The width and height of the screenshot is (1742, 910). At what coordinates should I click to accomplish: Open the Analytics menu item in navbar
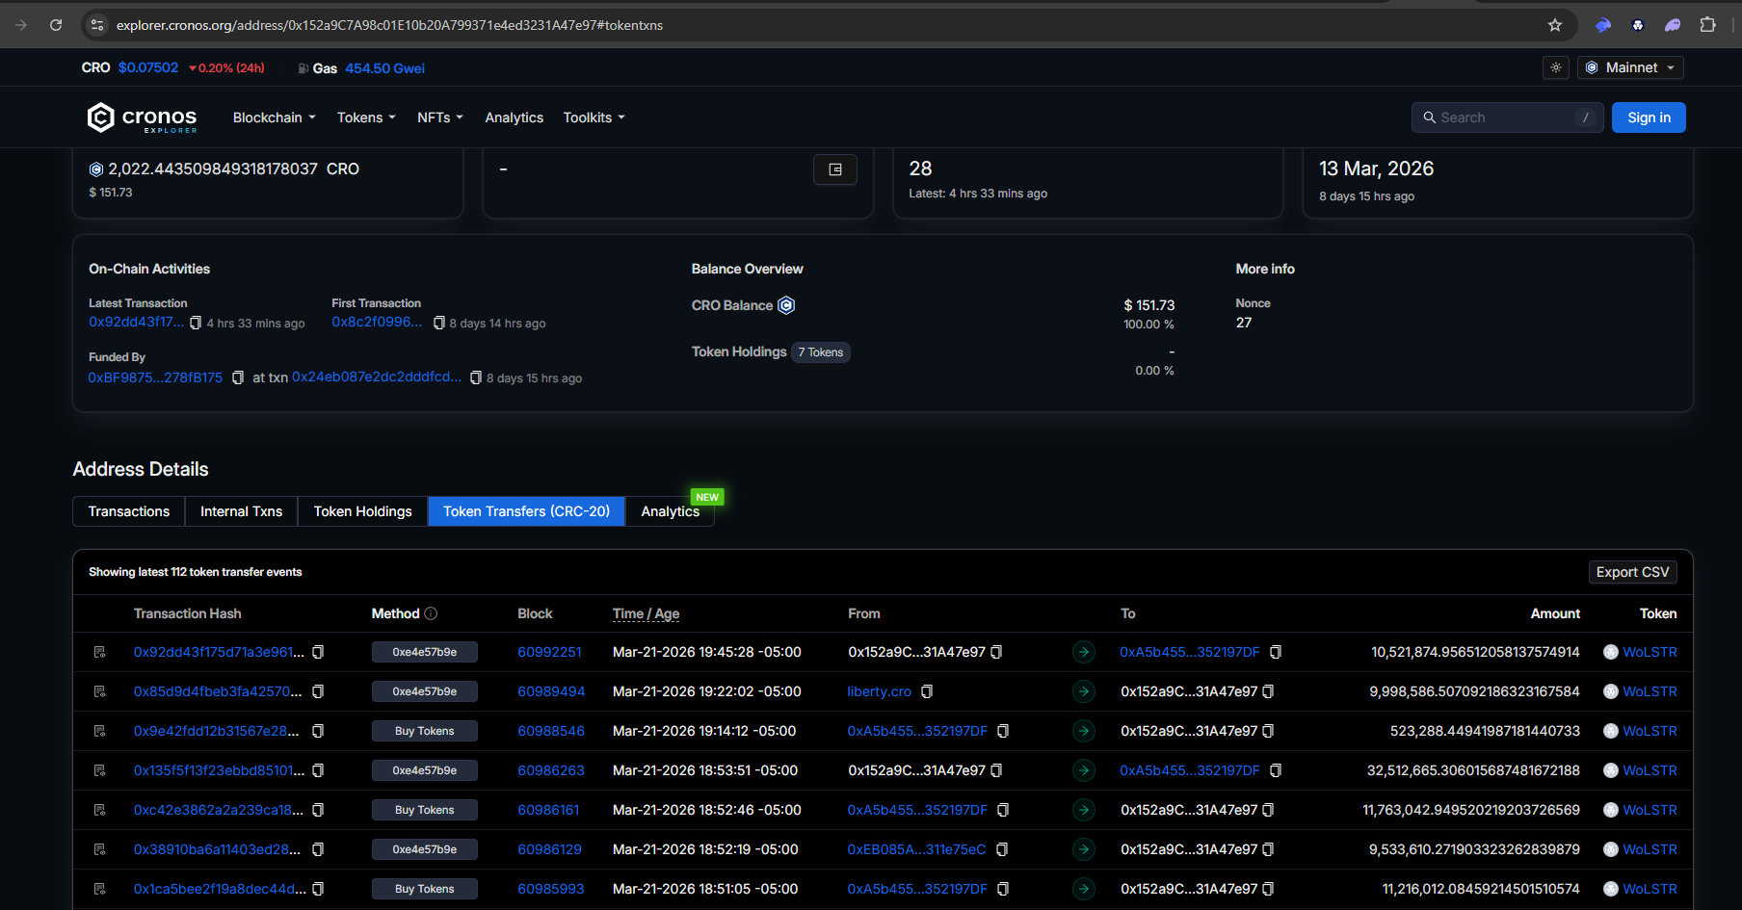(515, 117)
